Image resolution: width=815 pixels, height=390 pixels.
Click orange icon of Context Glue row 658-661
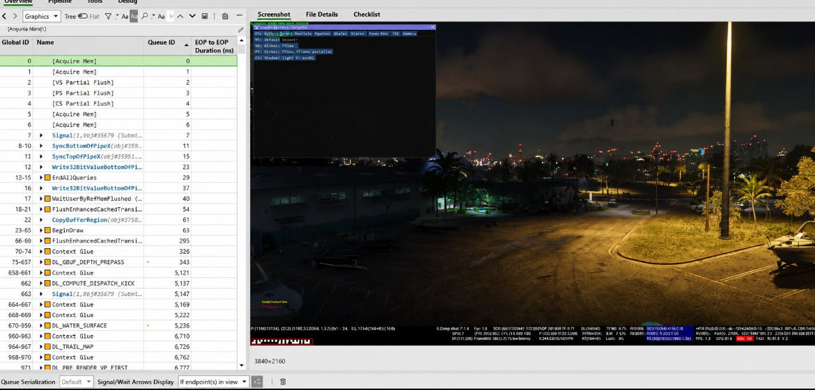pyautogui.click(x=47, y=273)
